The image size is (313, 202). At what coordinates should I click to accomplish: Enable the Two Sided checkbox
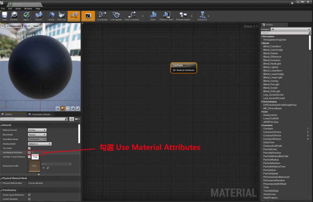coord(29,148)
